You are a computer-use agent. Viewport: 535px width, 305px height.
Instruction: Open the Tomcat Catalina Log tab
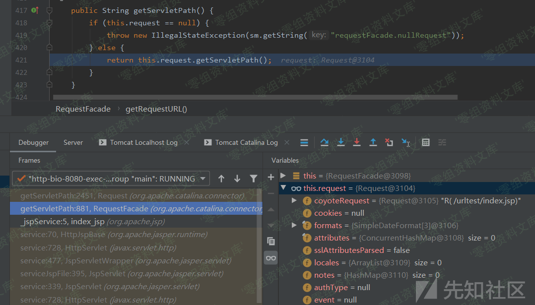[x=246, y=142]
